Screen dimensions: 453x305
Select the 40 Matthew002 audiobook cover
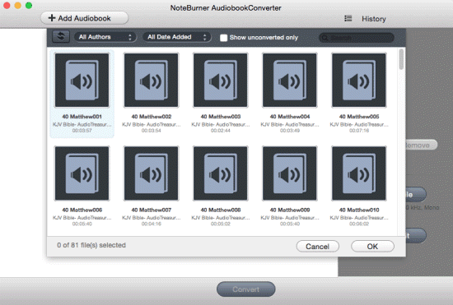tap(151, 80)
